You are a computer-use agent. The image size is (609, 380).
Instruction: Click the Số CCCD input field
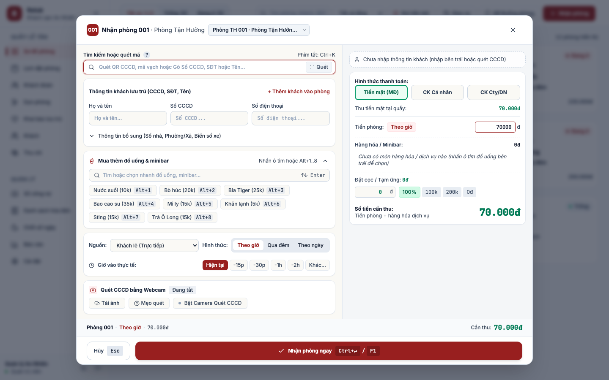(209, 118)
